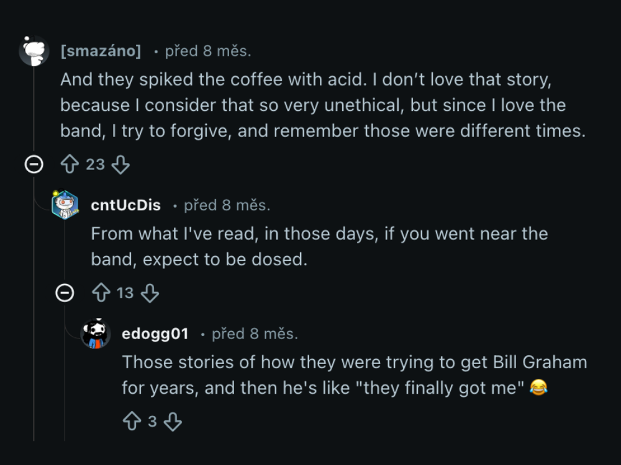Screen dimensions: 621x465
Task: Collapse cntUcDis's reply thread
Action: point(65,293)
